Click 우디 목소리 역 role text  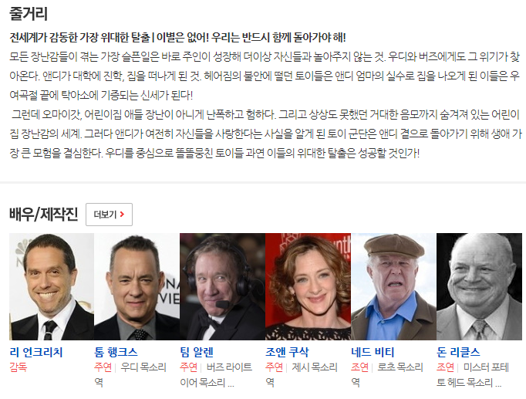(x=130, y=374)
